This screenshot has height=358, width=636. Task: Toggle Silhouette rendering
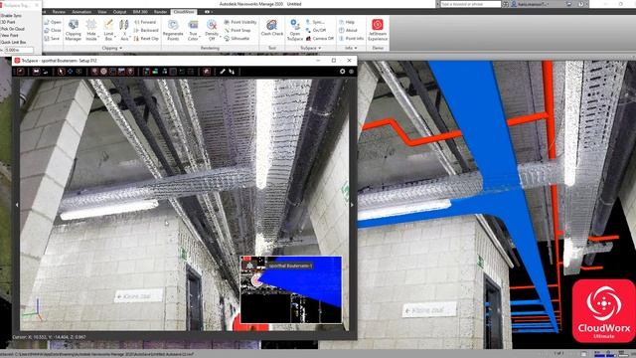[237, 38]
